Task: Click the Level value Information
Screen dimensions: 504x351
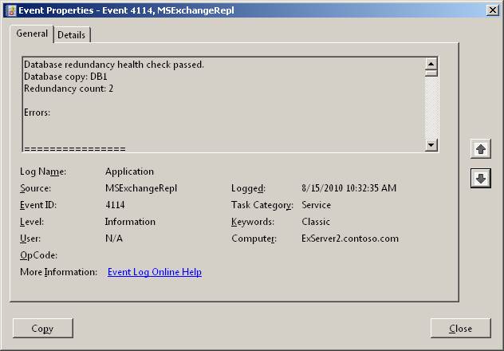Action: pos(130,222)
